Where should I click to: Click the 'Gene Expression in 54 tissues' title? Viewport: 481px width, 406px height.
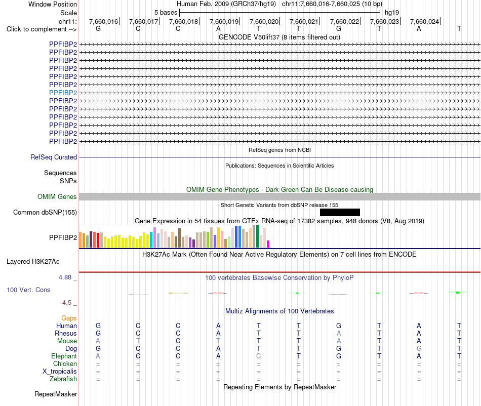point(279,221)
